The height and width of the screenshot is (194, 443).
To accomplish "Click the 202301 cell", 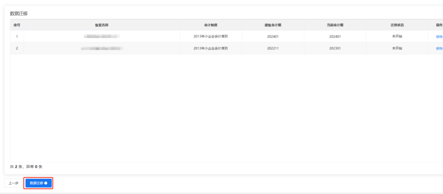I will pyautogui.click(x=335, y=48).
